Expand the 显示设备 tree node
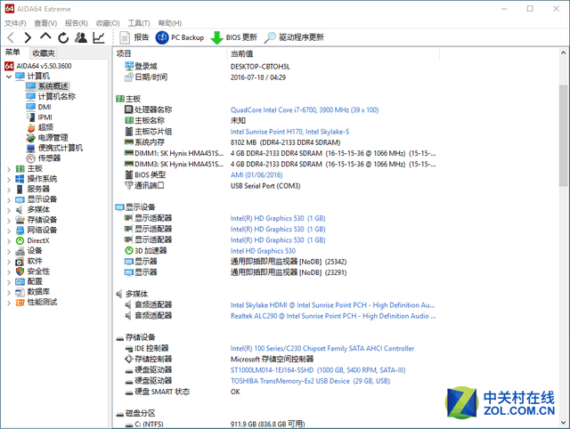570x429 pixels. (x=9, y=199)
